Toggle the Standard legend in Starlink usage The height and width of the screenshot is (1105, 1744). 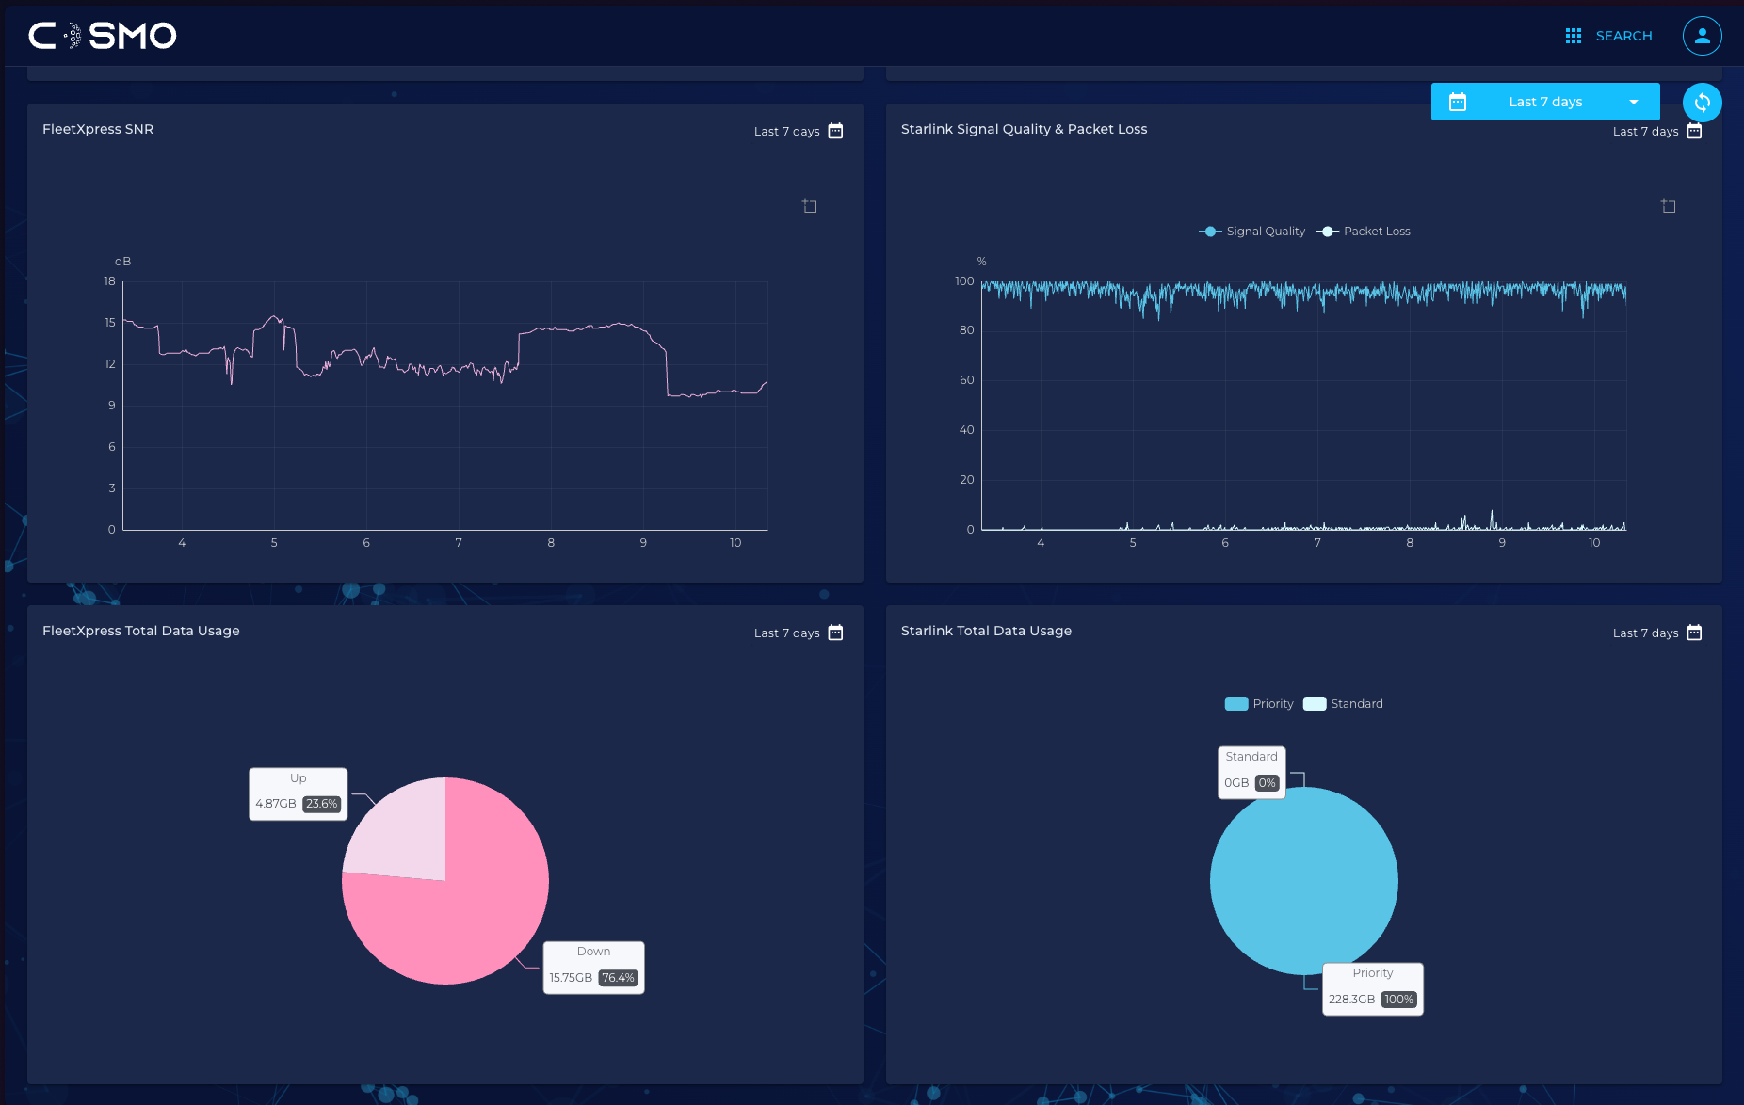(1343, 704)
